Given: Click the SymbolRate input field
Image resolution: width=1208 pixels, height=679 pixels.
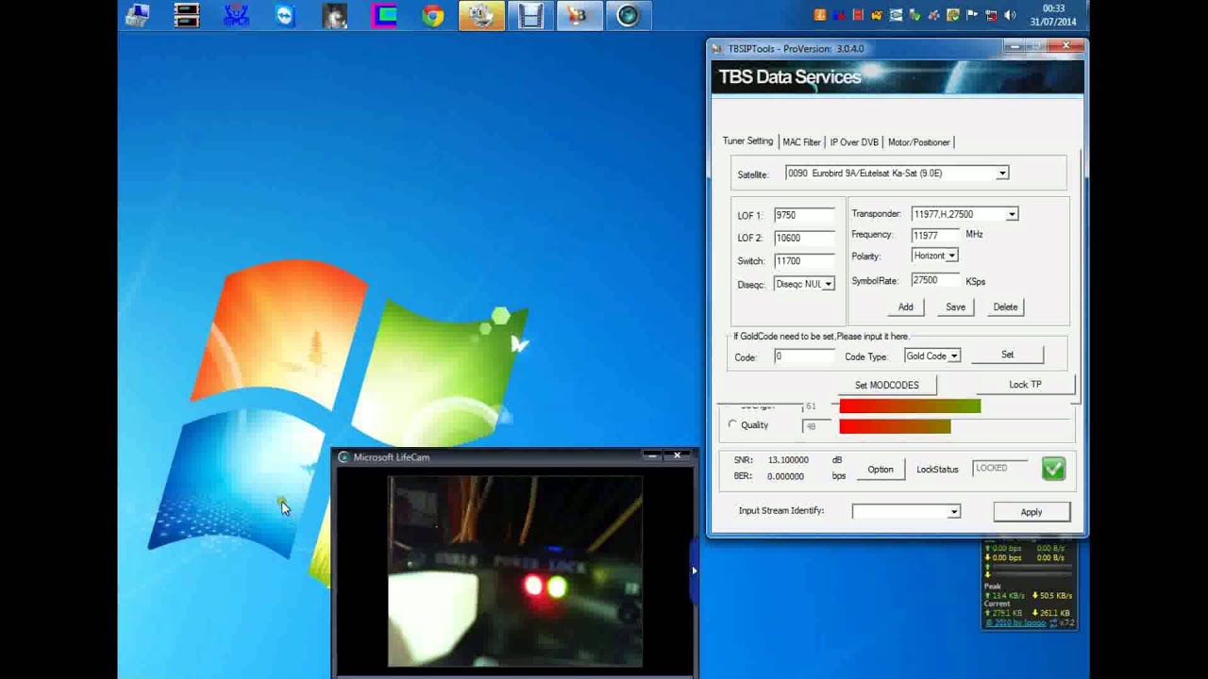Looking at the screenshot, I should click(935, 280).
